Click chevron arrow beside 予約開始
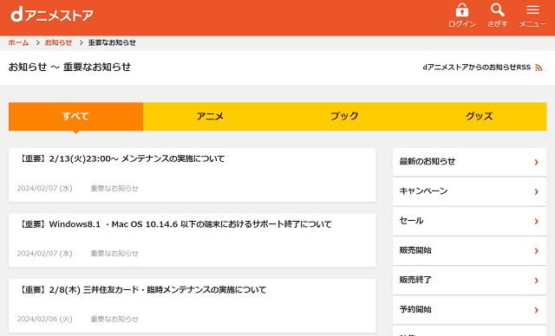 pyautogui.click(x=537, y=310)
